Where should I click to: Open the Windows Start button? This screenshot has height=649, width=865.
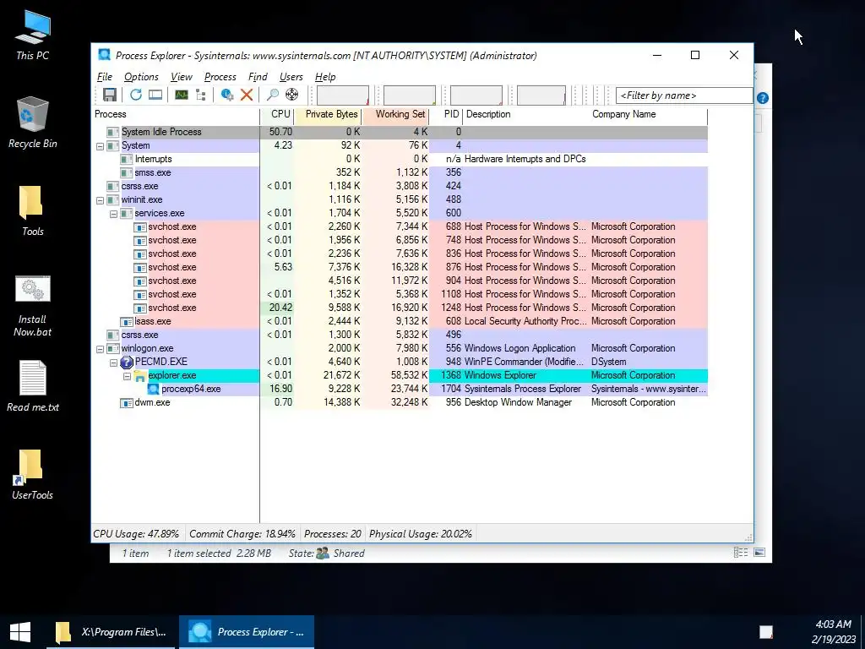[x=20, y=632]
